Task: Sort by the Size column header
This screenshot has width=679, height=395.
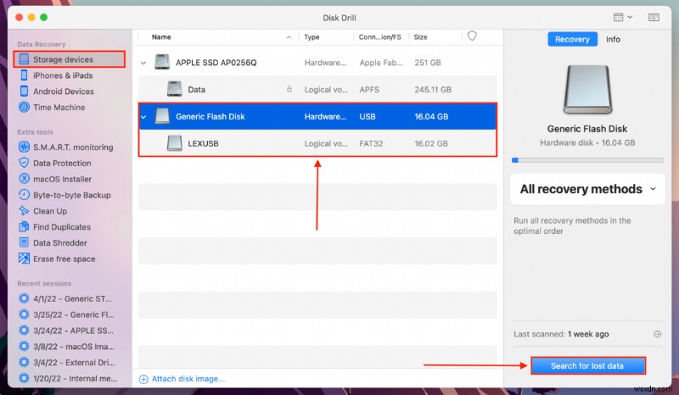Action: (x=420, y=37)
